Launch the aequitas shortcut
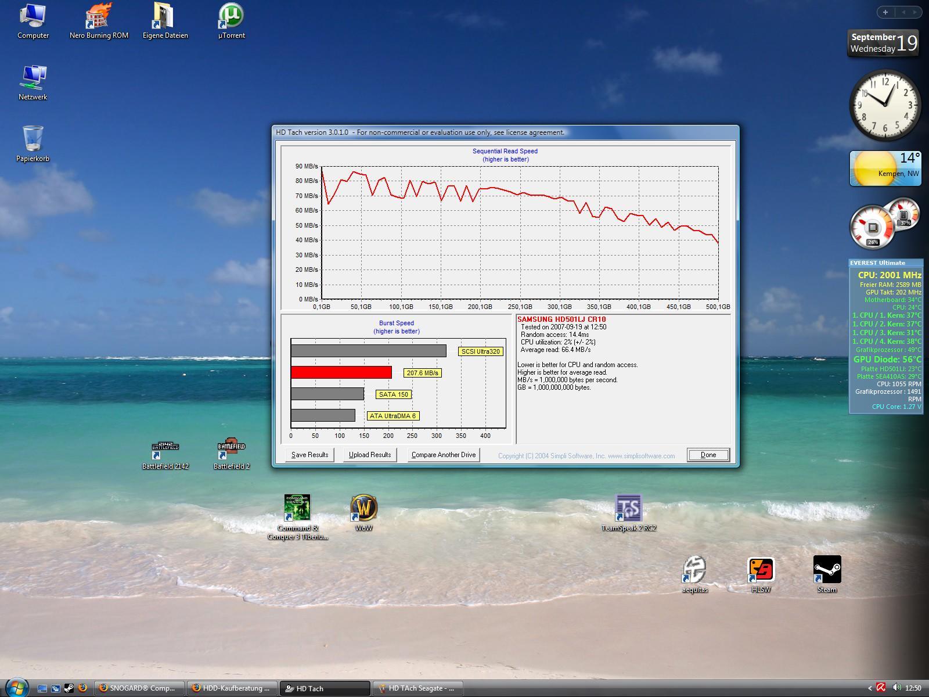The image size is (929, 697). pyautogui.click(x=694, y=575)
